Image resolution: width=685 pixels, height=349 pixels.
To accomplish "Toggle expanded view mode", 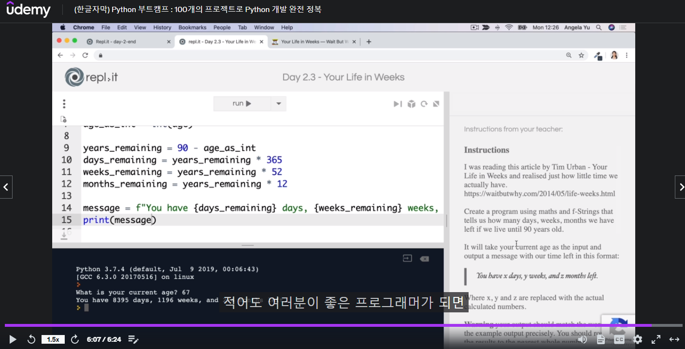I will tap(674, 339).
